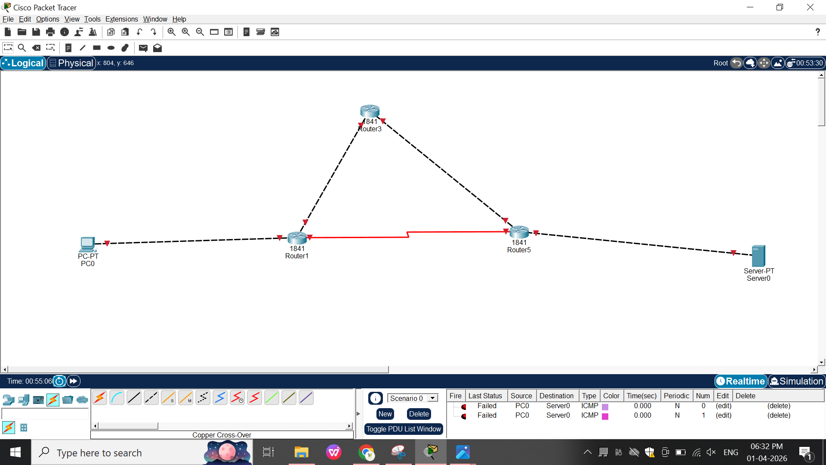The height and width of the screenshot is (465, 826).
Task: Add a Simple PDU with the closed envelope
Action: [143, 48]
